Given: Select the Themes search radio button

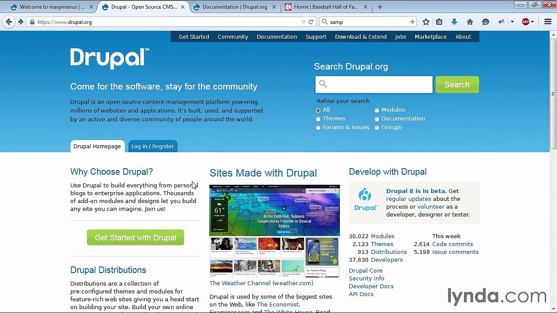Looking at the screenshot, I should 318,119.
